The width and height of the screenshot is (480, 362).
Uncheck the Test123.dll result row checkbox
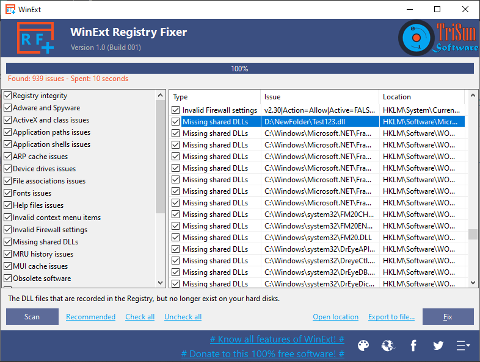[175, 122]
